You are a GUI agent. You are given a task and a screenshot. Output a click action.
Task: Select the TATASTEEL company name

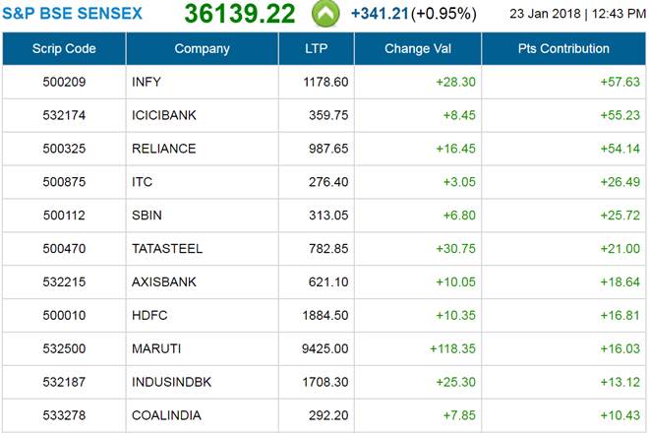[x=165, y=249]
